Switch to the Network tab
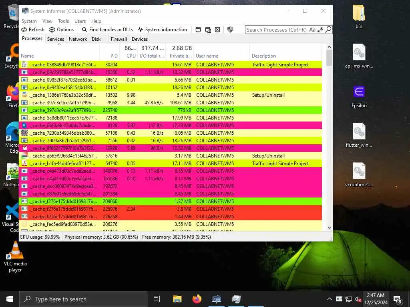 [78, 39]
